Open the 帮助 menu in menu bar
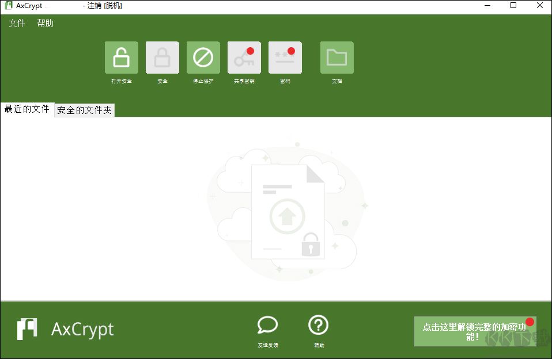Image resolution: width=552 pixels, height=359 pixels. (x=46, y=23)
